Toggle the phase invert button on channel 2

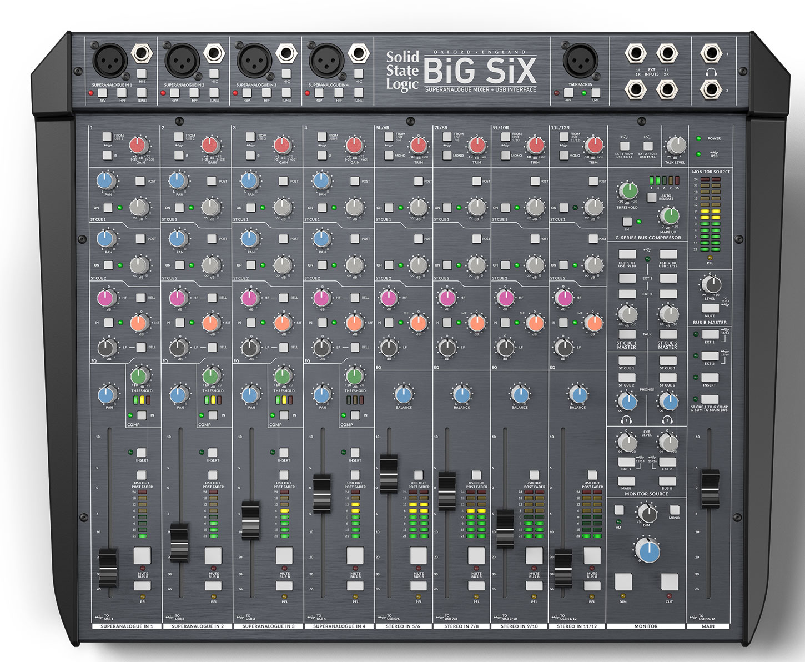(x=179, y=156)
